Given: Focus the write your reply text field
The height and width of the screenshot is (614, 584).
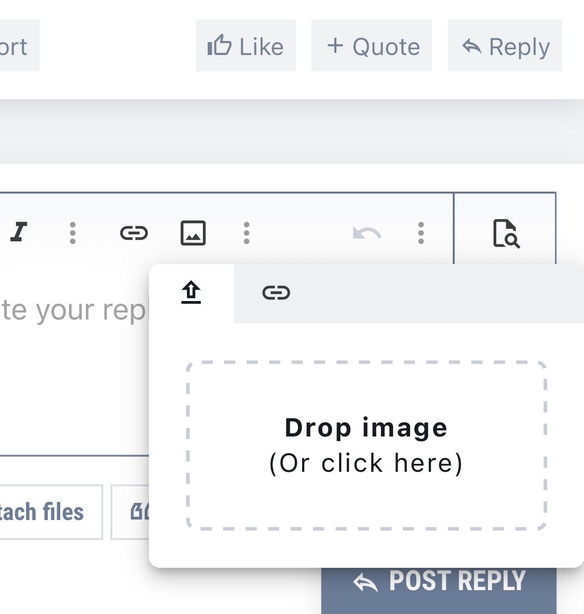Looking at the screenshot, I should [x=73, y=363].
